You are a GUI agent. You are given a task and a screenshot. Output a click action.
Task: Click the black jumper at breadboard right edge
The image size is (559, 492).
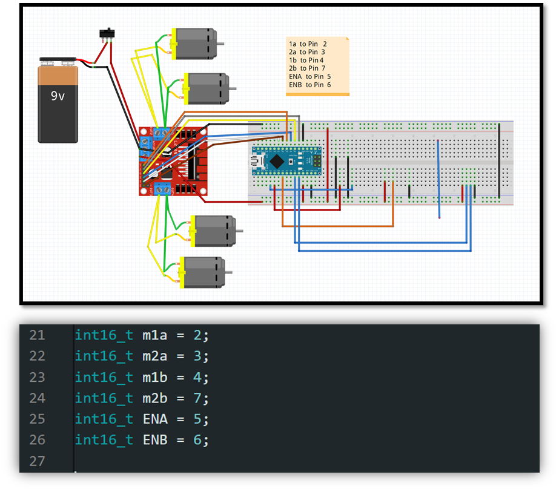point(499,161)
